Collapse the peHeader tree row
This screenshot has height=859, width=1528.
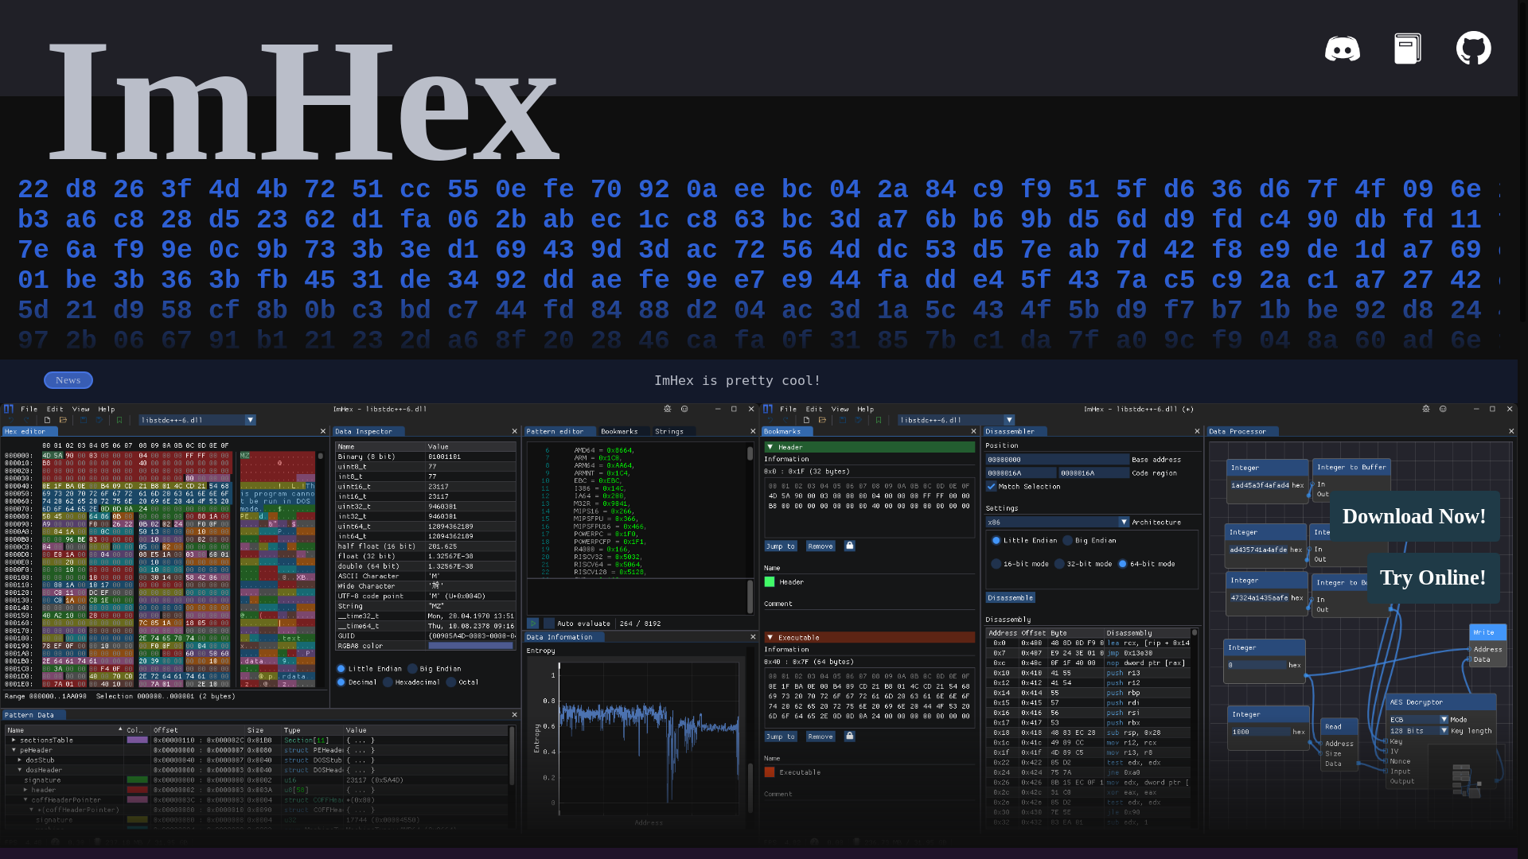pyautogui.click(x=14, y=750)
